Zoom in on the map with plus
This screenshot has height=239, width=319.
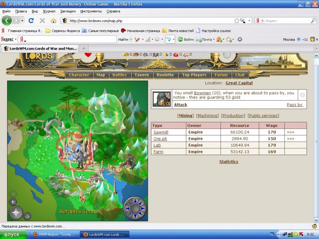point(13,201)
